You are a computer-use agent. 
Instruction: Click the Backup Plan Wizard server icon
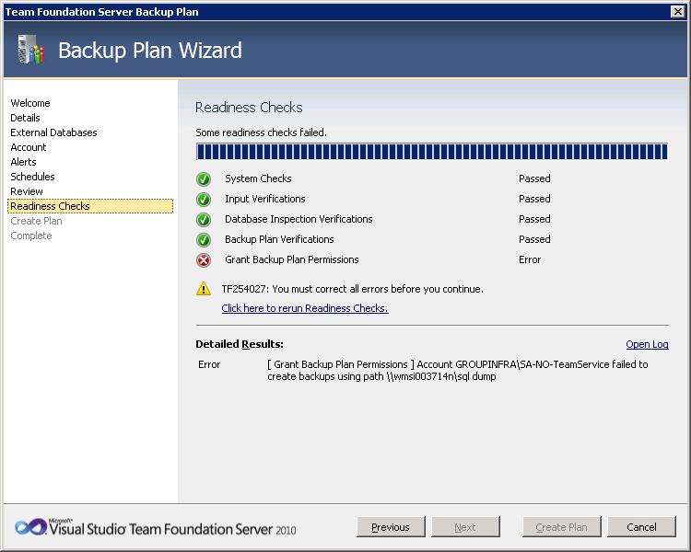pos(30,50)
